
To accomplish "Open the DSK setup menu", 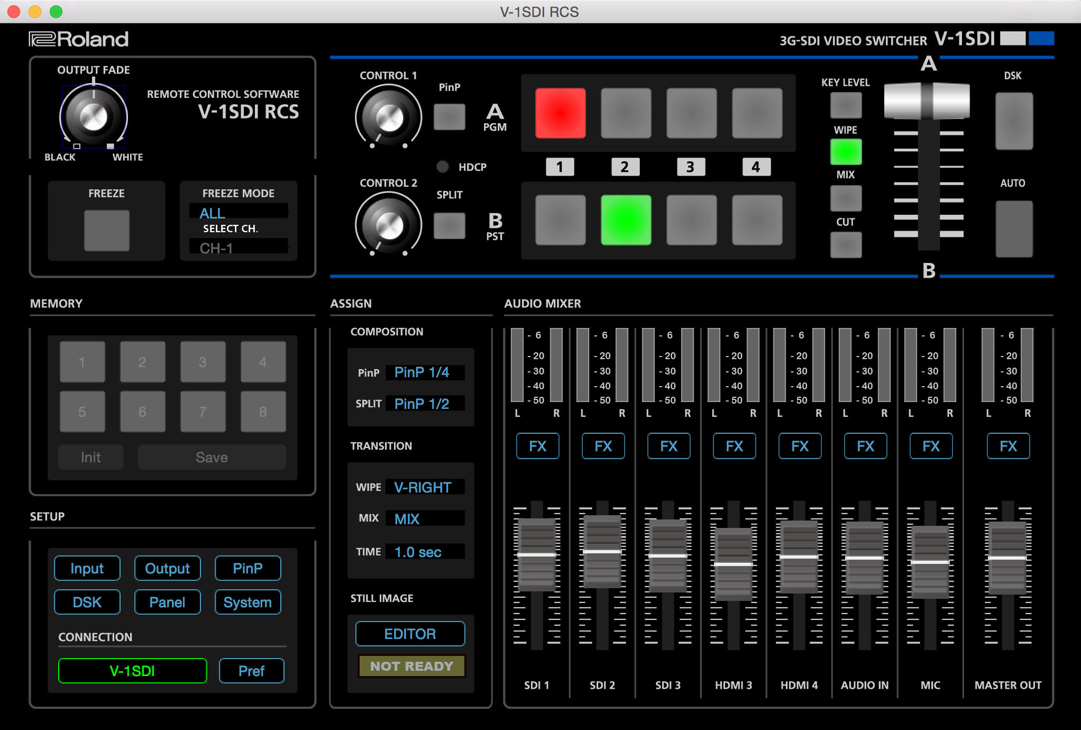I will pyautogui.click(x=87, y=602).
